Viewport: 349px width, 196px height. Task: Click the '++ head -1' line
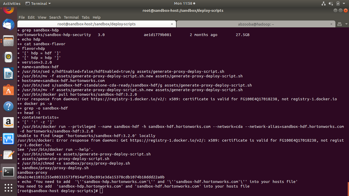(29, 113)
